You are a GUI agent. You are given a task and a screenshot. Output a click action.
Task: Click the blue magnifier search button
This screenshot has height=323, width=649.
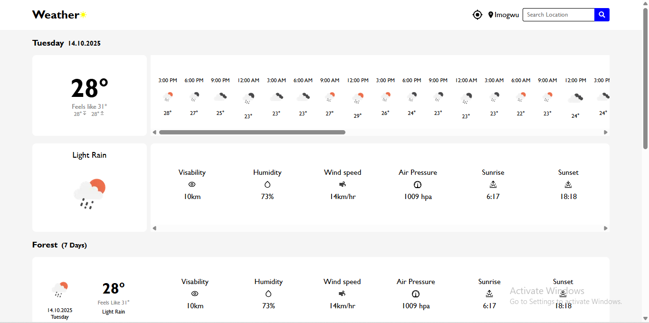(602, 15)
